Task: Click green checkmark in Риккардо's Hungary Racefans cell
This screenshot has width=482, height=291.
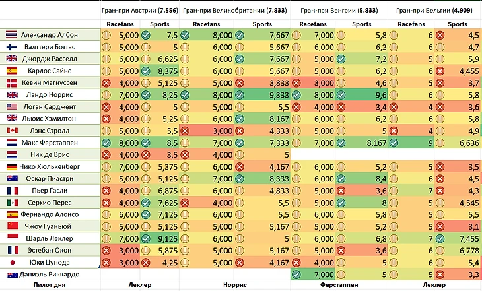Action: click(296, 274)
